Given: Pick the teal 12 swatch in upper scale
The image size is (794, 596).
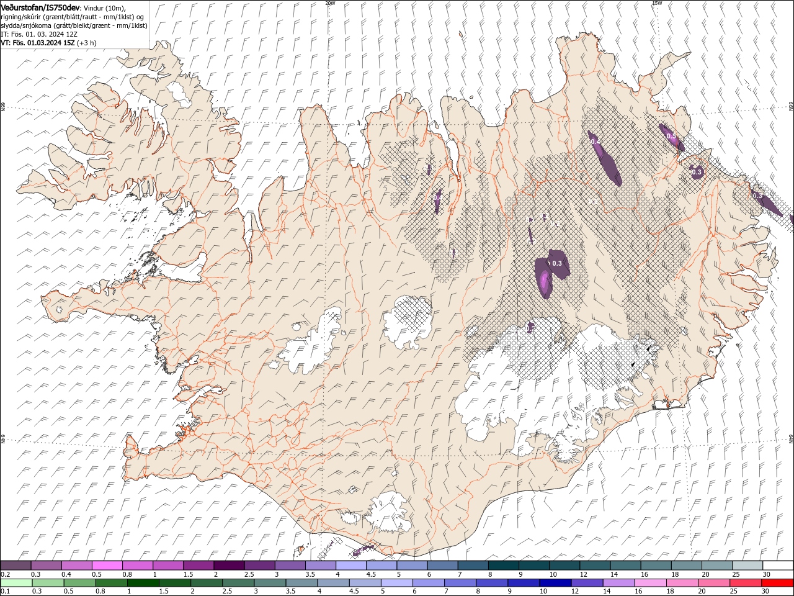Looking at the screenshot, I should point(595,565).
